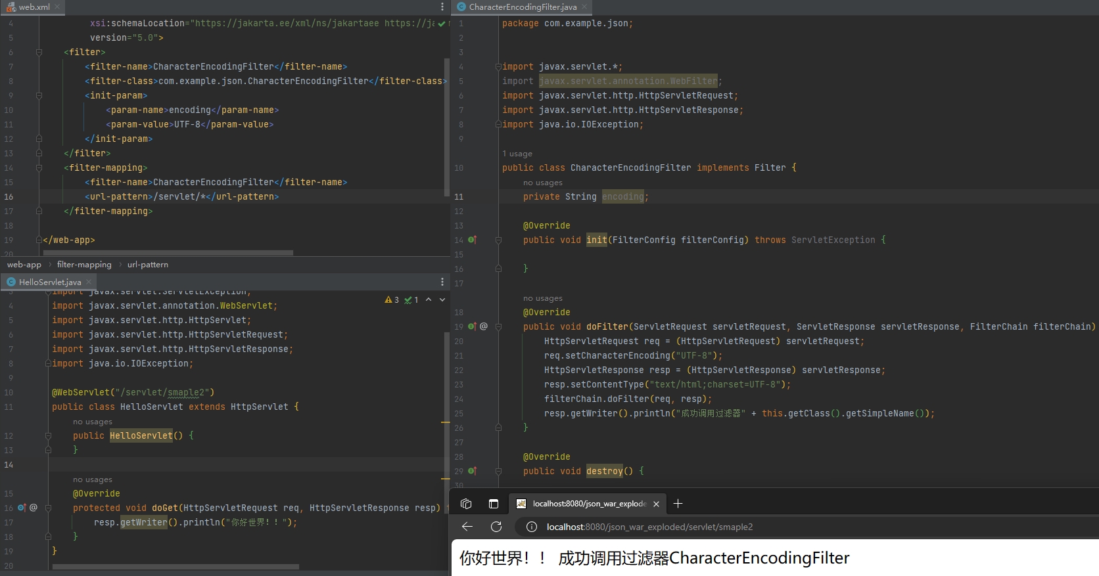The height and width of the screenshot is (576, 1099).
Task: Open a new browser tab
Action: (x=678, y=504)
